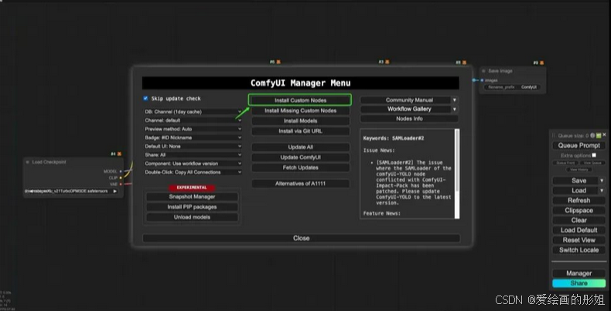Viewport: 611px width, 311px height.
Task: Click Update All
Action: coord(300,147)
